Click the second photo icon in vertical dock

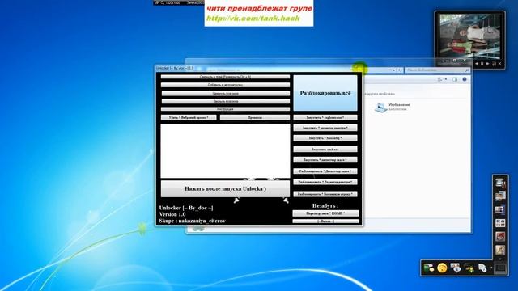point(500,196)
